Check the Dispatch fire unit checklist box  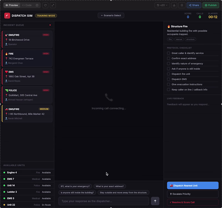pos(169,74)
